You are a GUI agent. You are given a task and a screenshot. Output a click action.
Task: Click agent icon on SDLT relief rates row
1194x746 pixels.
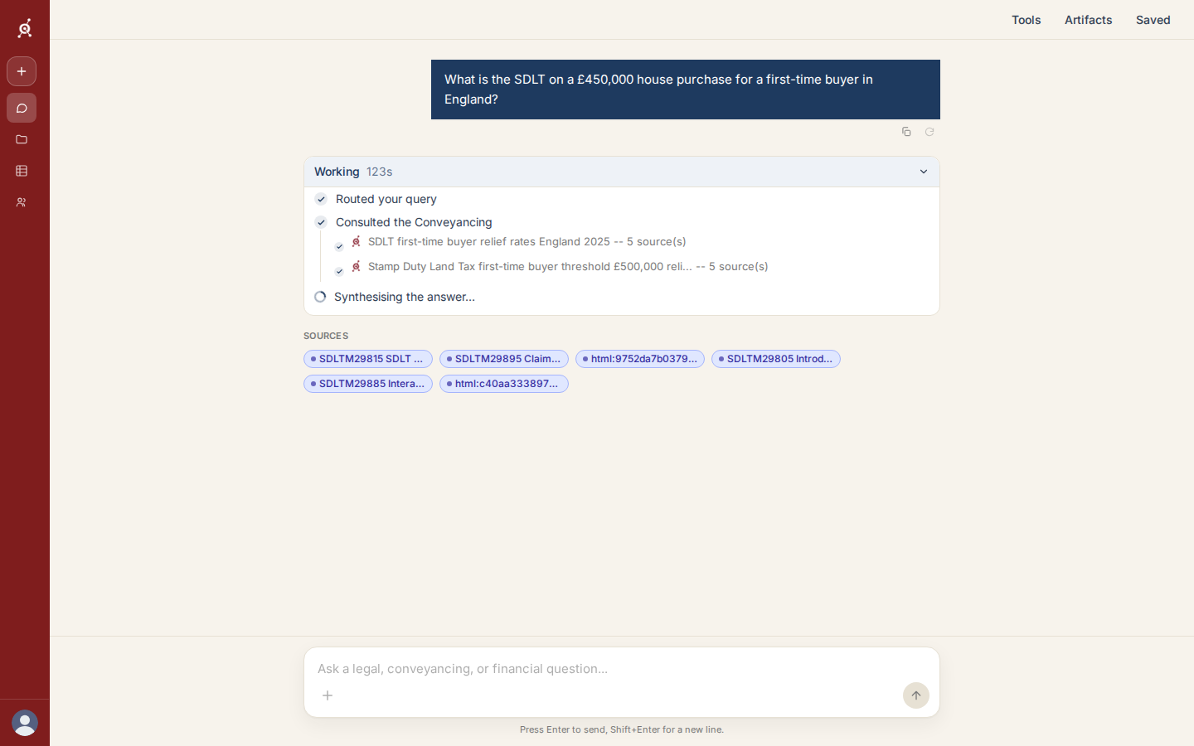point(357,241)
